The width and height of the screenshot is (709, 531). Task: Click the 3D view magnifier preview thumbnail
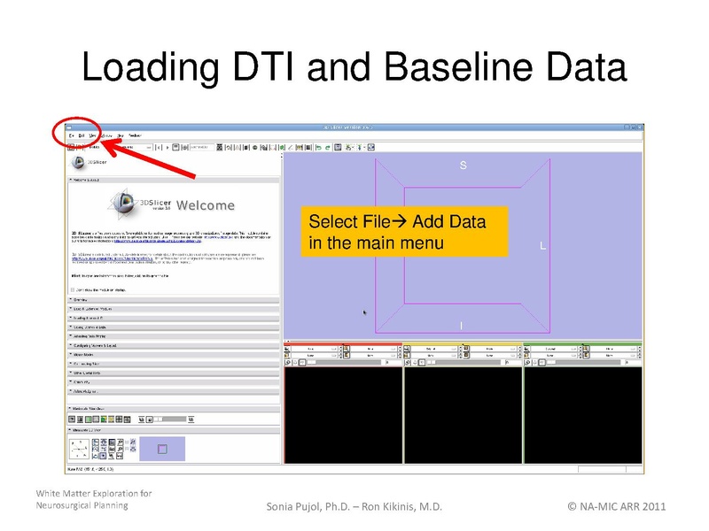point(162,449)
